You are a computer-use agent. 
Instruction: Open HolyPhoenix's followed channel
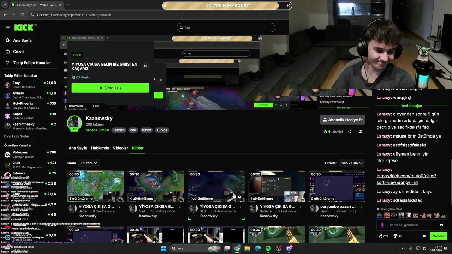[30, 105]
